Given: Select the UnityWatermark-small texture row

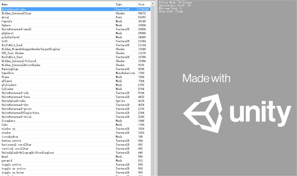Looking at the screenshot, I should point(76,29).
